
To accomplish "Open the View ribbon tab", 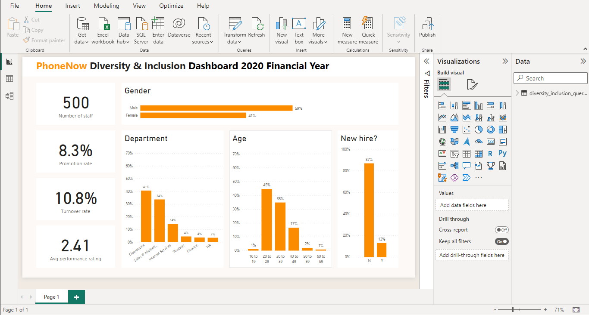I will (x=139, y=6).
